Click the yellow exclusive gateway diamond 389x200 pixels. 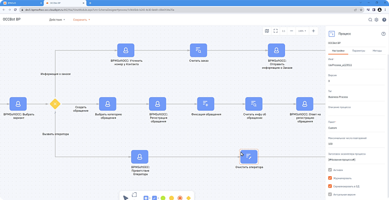click(x=55, y=104)
